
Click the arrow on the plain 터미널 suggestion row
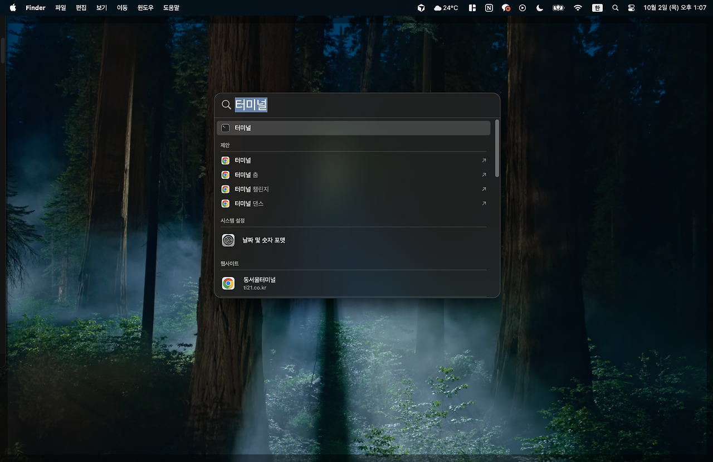484,160
